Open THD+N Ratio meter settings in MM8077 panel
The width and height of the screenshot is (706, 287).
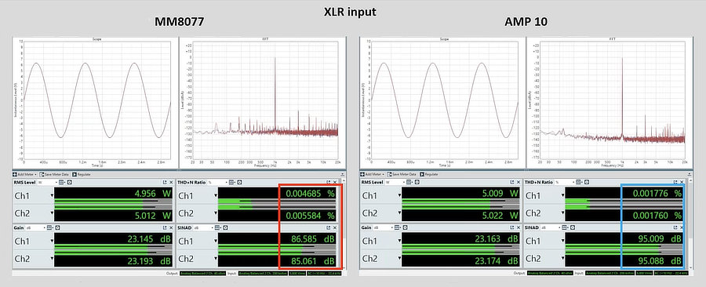click(231, 182)
